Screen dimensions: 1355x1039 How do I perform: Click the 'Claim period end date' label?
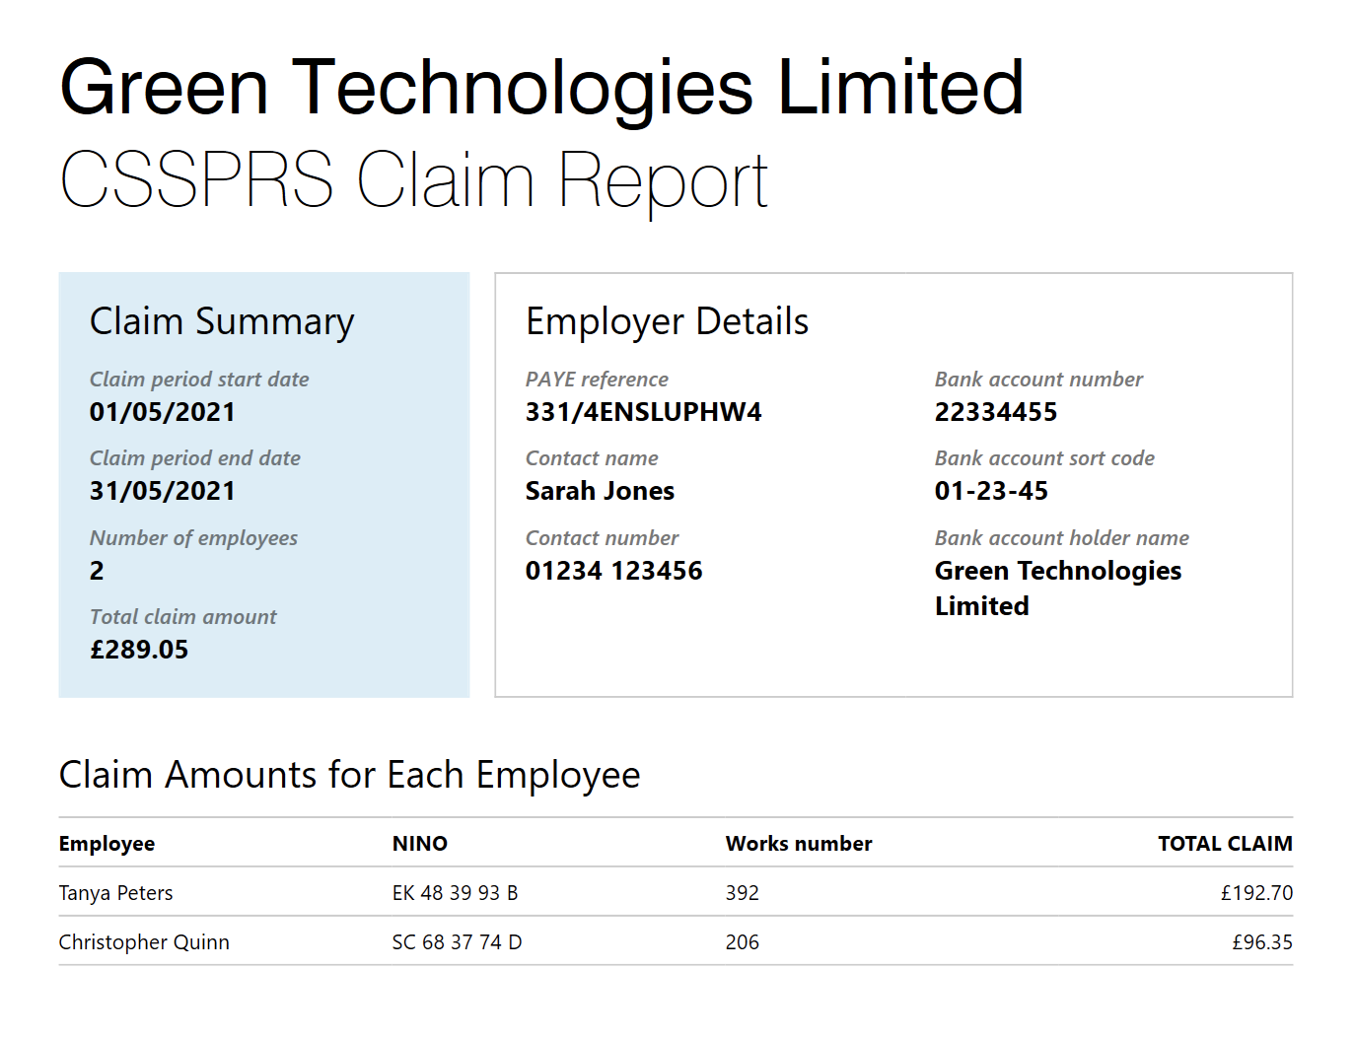pos(195,458)
